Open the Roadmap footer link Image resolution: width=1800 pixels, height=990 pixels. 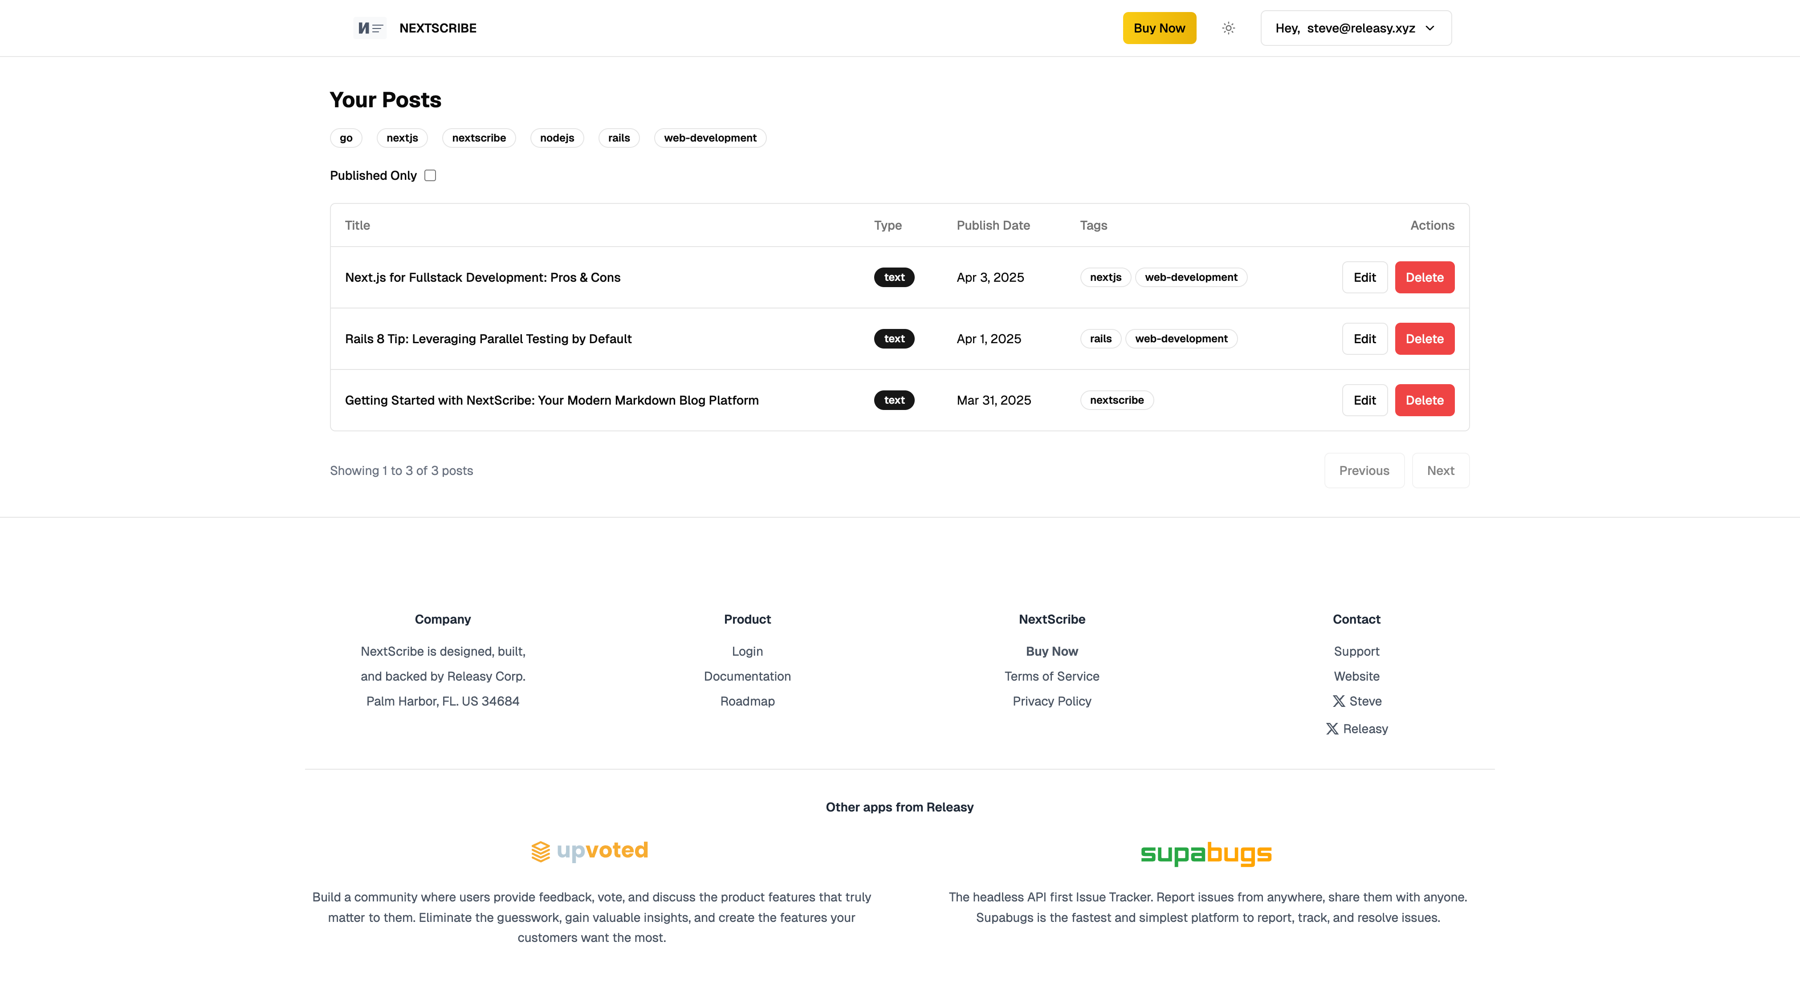point(747,702)
